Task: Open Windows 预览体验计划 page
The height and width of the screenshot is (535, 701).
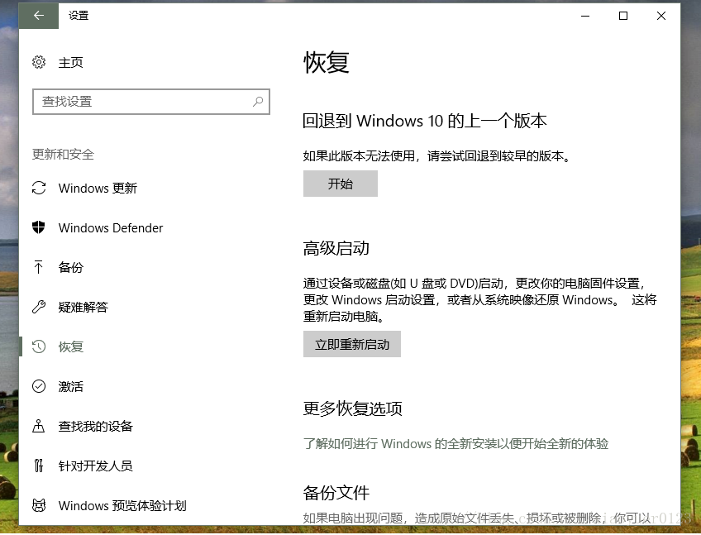Action: [x=122, y=505]
